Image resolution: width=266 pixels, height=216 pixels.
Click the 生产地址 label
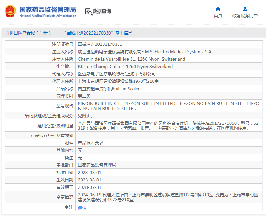[x=65, y=67]
